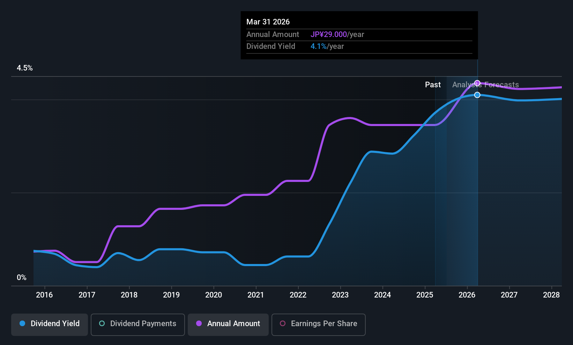Click the 4.1%/year tooltip value
The image size is (573, 345).
[x=327, y=46]
